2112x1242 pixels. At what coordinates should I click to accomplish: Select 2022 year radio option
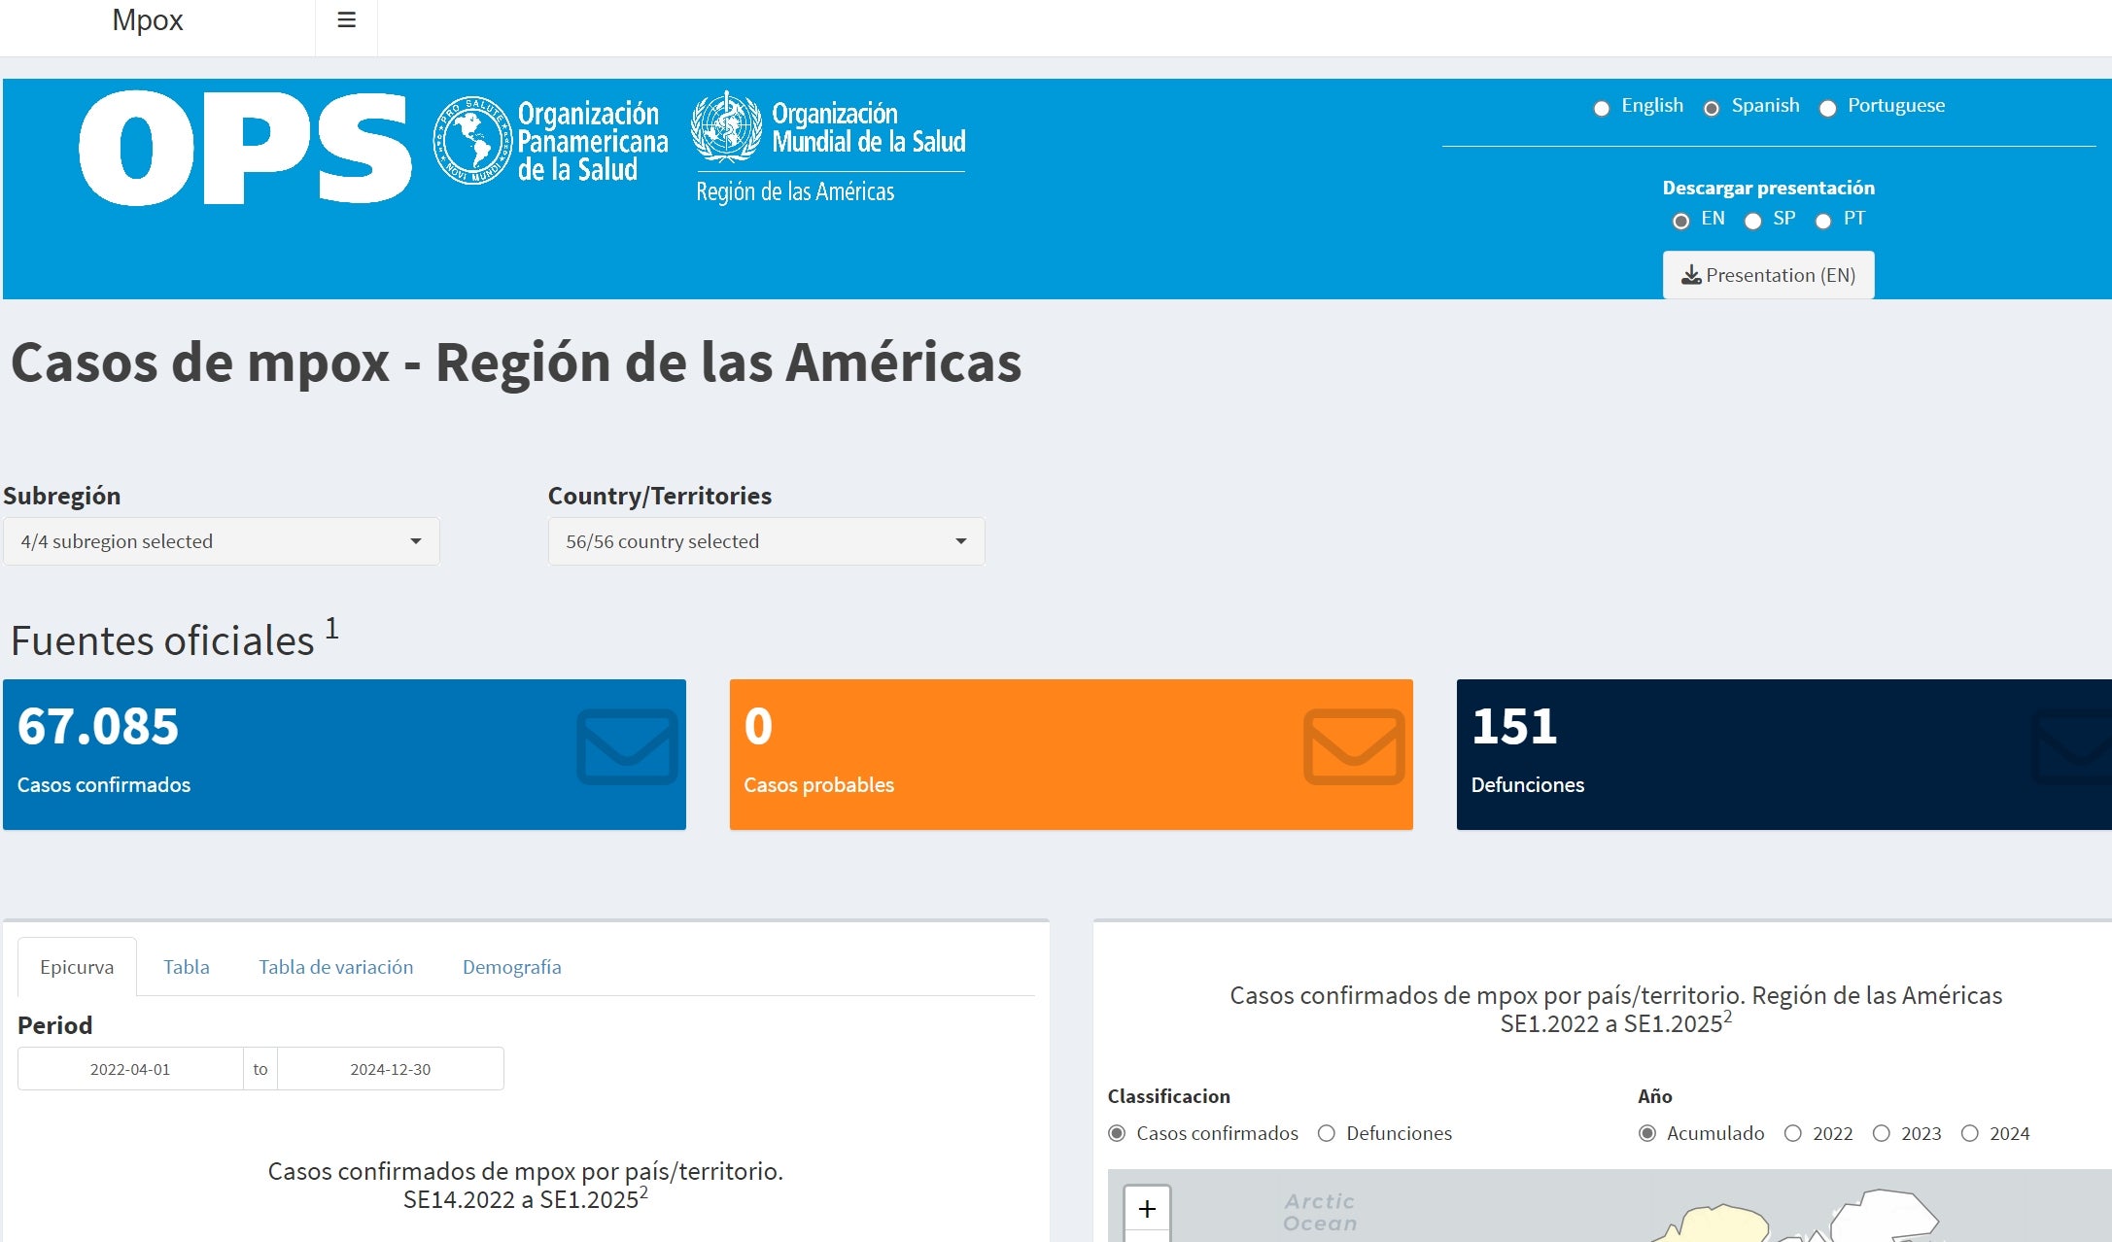pos(1792,1133)
